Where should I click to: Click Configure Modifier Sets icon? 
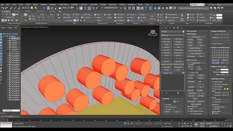click(x=178, y=93)
